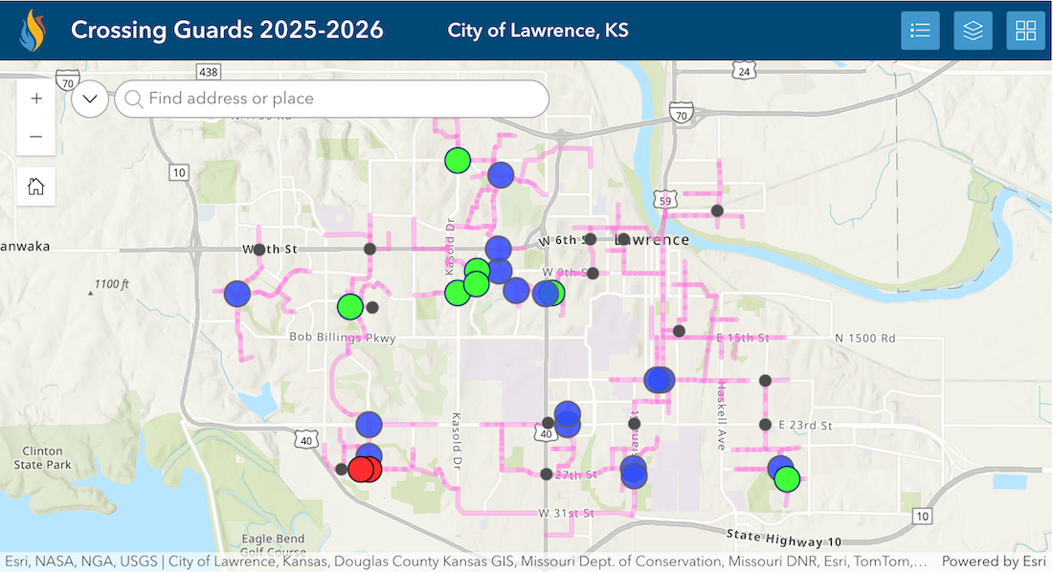Select the green marker near State Highway 10
Viewport: 1053px width, 572px height.
point(786,478)
